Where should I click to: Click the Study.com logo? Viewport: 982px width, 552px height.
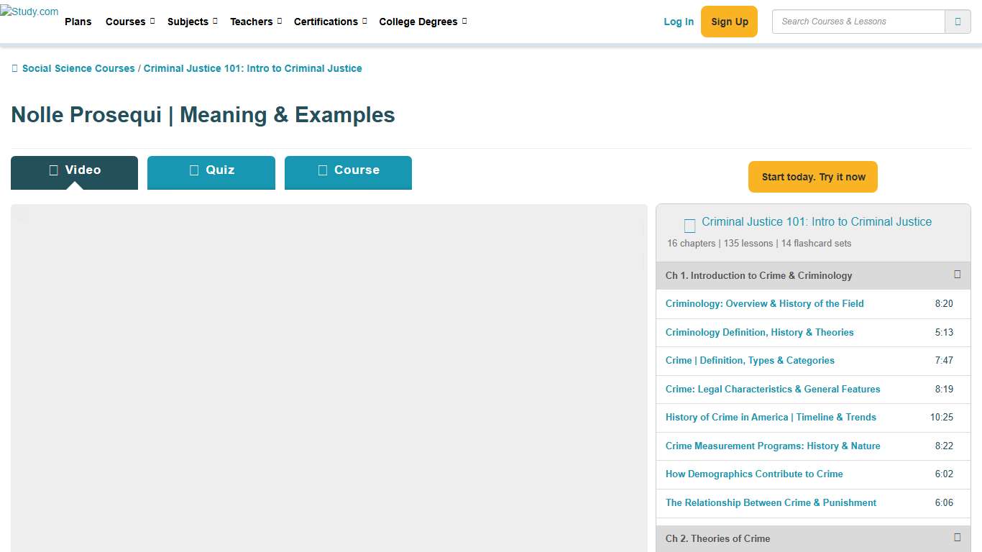click(29, 12)
